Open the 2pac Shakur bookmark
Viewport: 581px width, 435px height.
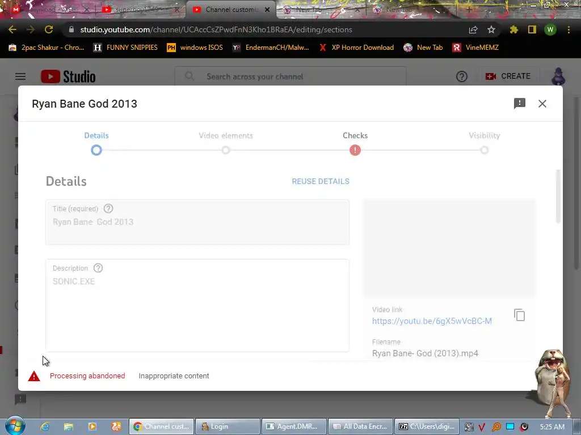coord(47,48)
